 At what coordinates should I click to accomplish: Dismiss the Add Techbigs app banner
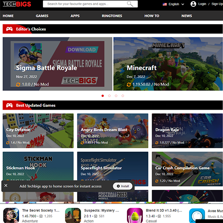click(x=6, y=186)
